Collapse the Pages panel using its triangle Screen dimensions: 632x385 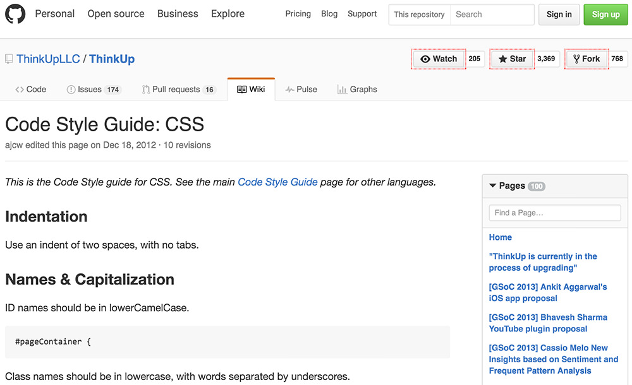point(492,186)
